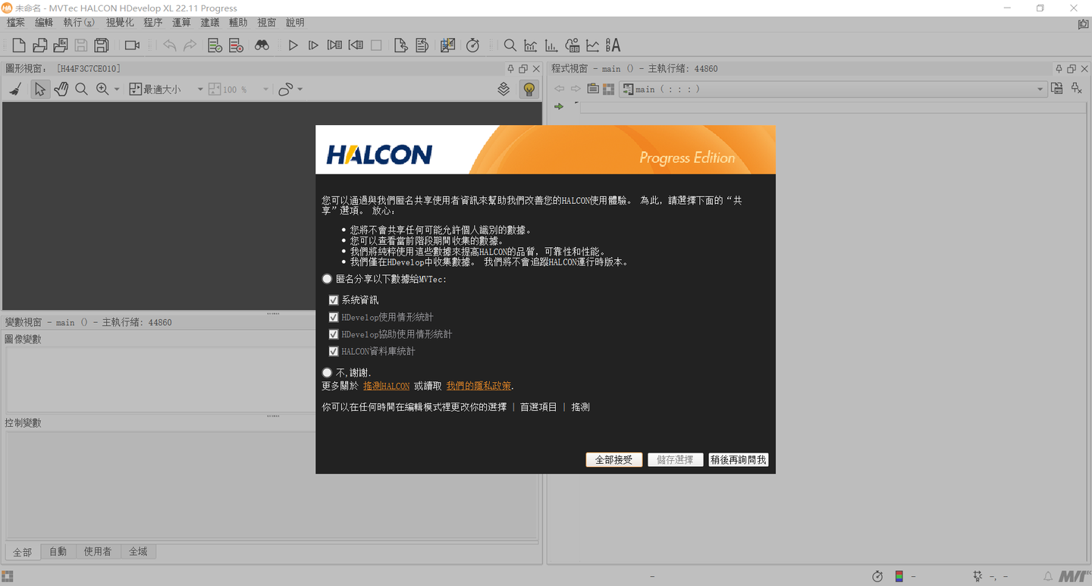Click the broom clear graphics window icon

pyautogui.click(x=15, y=89)
